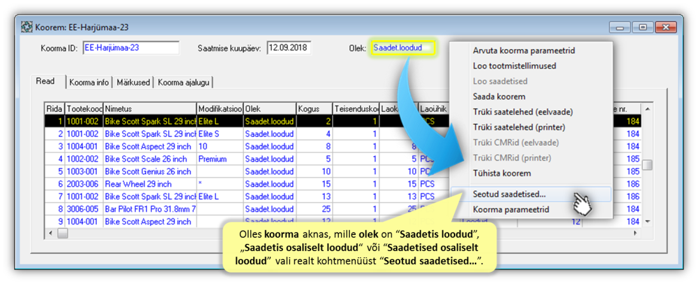Image resolution: width=698 pixels, height=284 pixels.
Task: Open the 'Märkused' tab
Action: pyautogui.click(x=134, y=82)
